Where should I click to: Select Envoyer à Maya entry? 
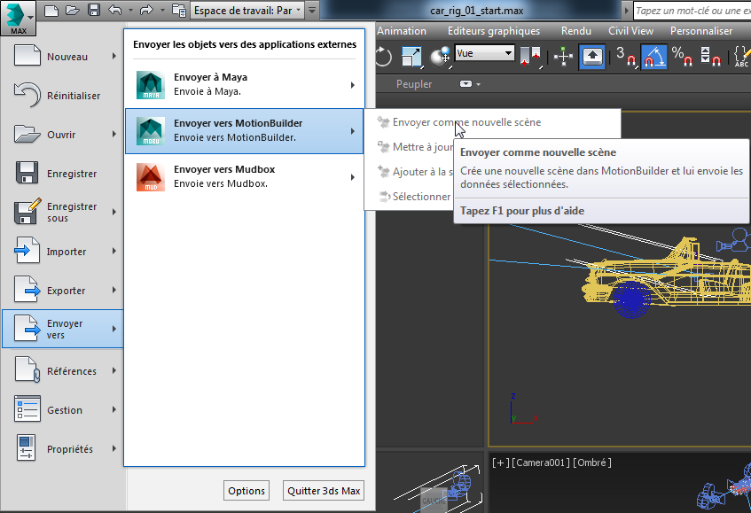[x=244, y=85]
